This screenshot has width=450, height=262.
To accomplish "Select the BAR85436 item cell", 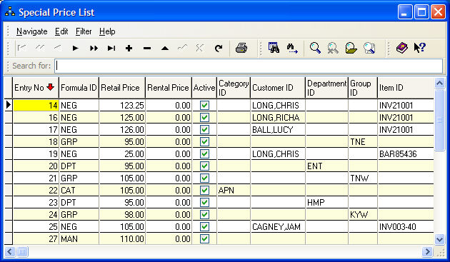I will click(406, 153).
